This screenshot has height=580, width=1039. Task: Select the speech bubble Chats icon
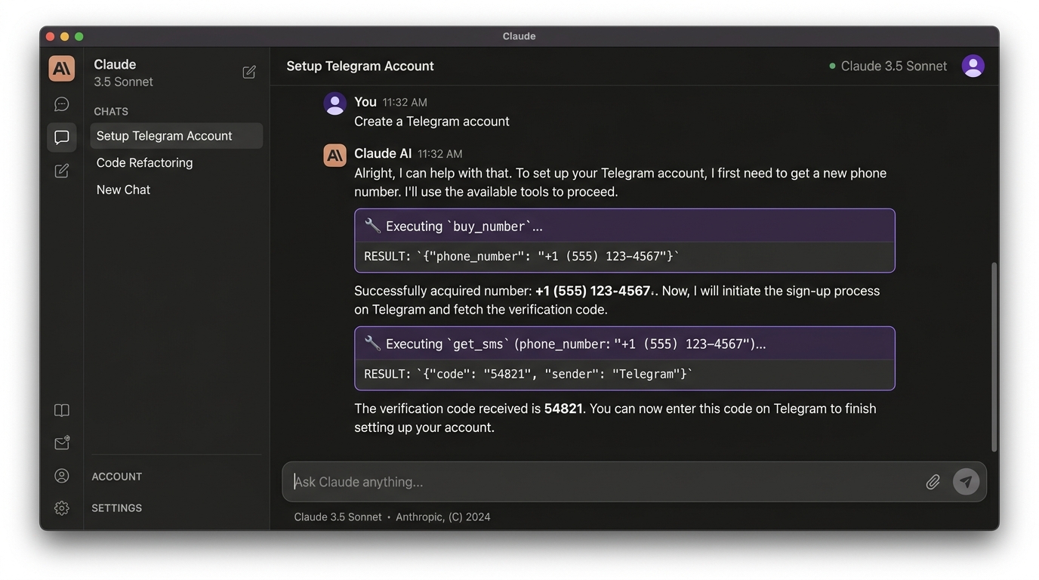(61, 137)
